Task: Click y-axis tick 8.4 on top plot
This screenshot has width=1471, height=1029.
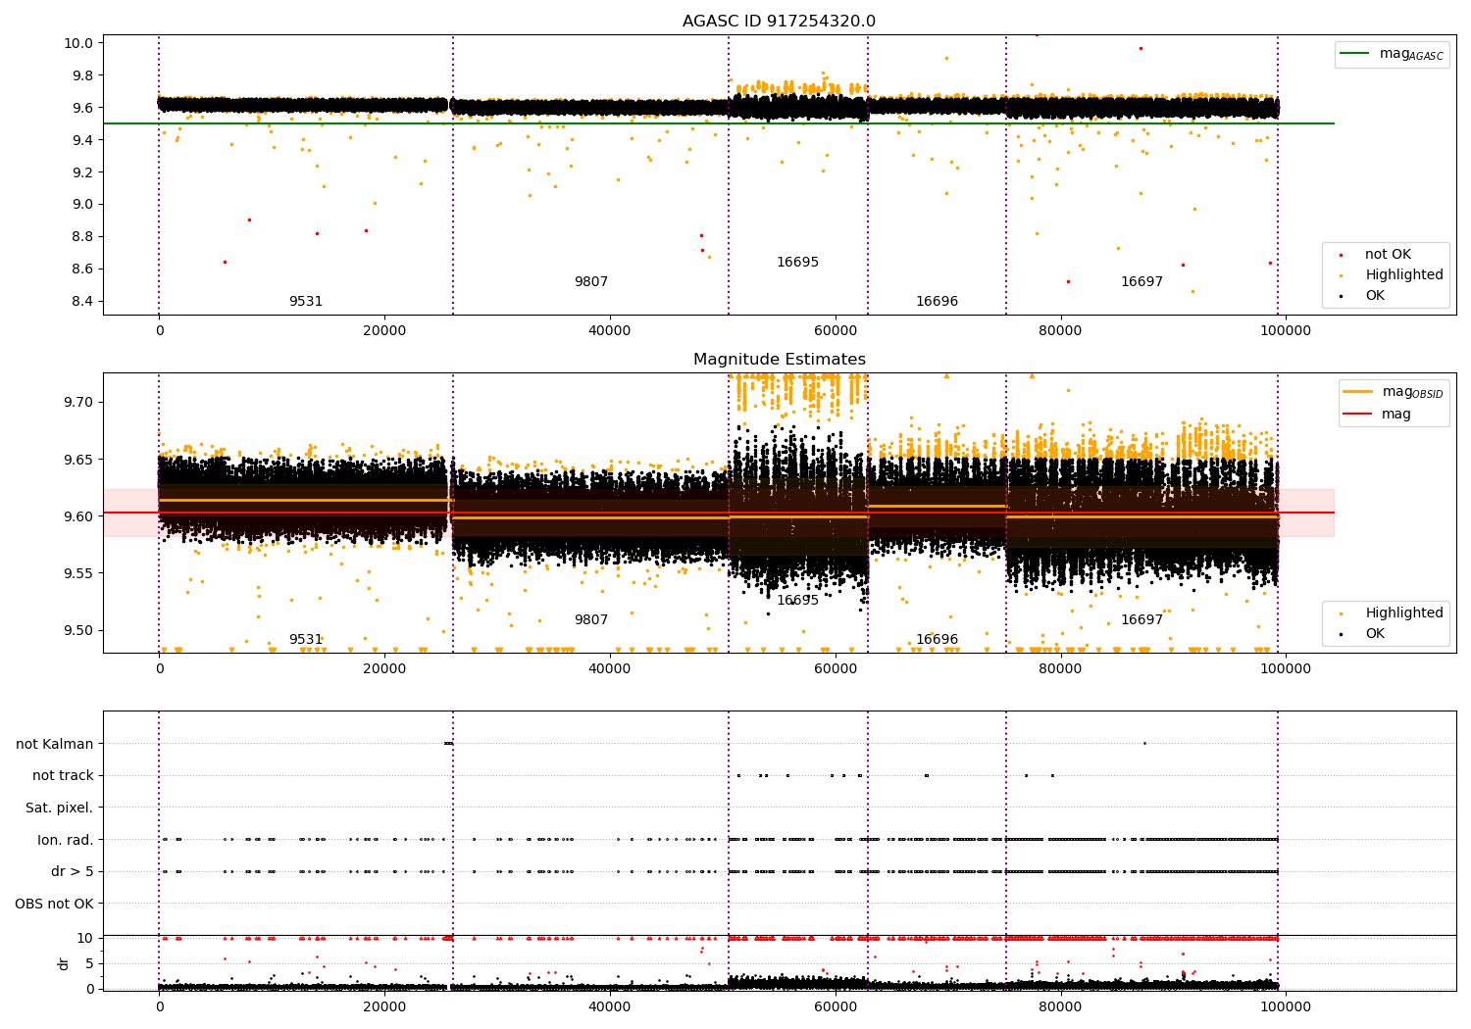Action: coord(83,302)
